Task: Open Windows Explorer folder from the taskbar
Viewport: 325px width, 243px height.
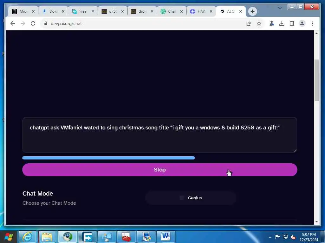Action: pyautogui.click(x=47, y=237)
